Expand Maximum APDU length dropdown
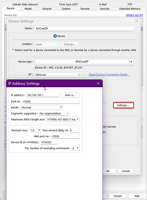The width and height of the screenshot is (147, 200). pyautogui.click(x=63, y=119)
